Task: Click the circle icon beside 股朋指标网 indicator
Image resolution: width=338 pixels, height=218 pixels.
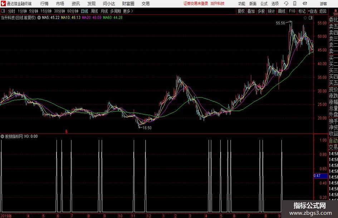Action: click(x=3, y=136)
